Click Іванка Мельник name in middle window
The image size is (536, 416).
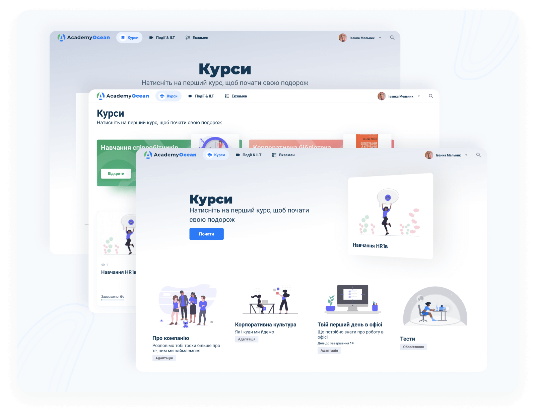tap(401, 97)
